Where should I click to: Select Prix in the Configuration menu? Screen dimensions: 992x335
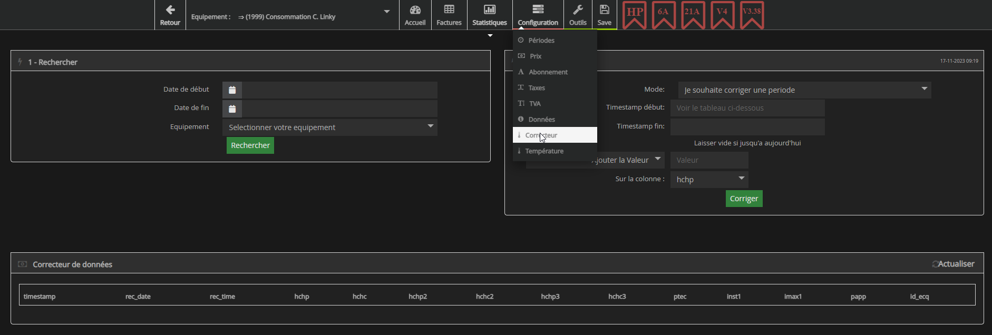[555, 56]
